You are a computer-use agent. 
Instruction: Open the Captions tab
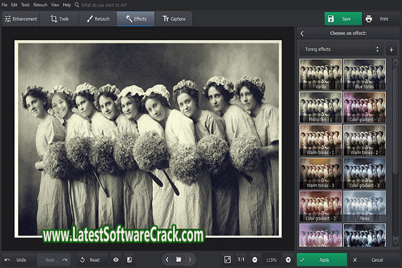click(174, 19)
